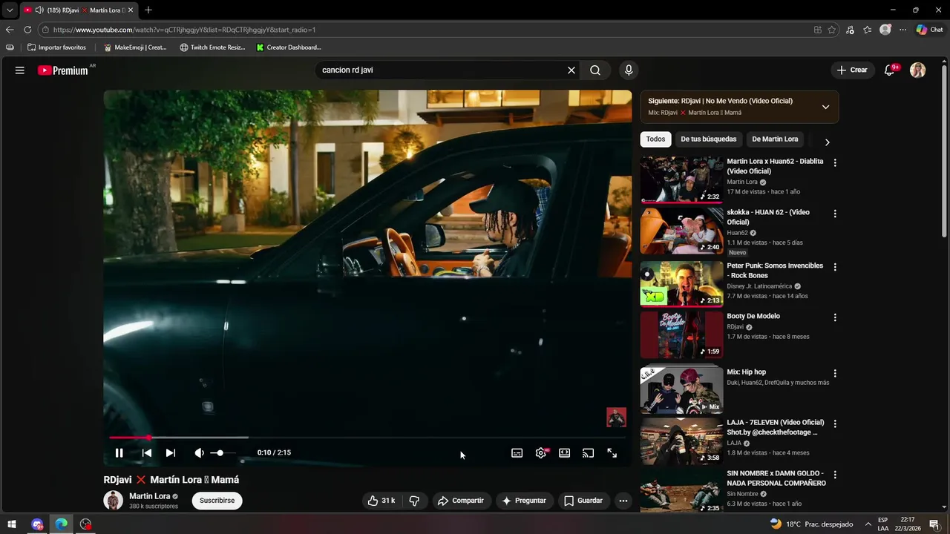The width and height of the screenshot is (950, 534).
Task: Open the Martín Lora channel name
Action: 150,496
